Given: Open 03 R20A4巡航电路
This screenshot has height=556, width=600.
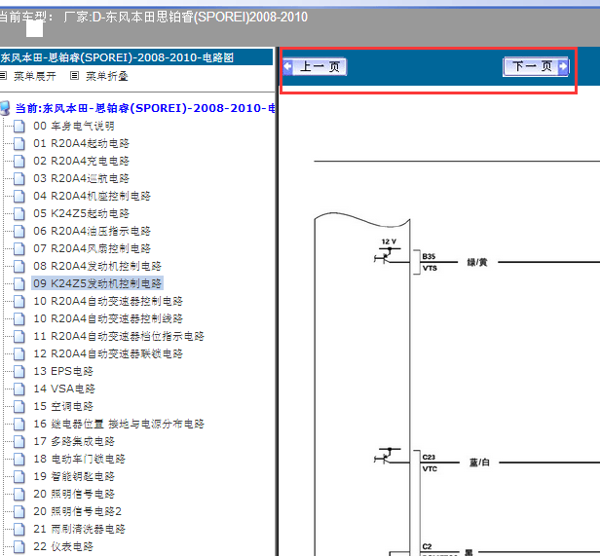Looking at the screenshot, I should [x=81, y=179].
